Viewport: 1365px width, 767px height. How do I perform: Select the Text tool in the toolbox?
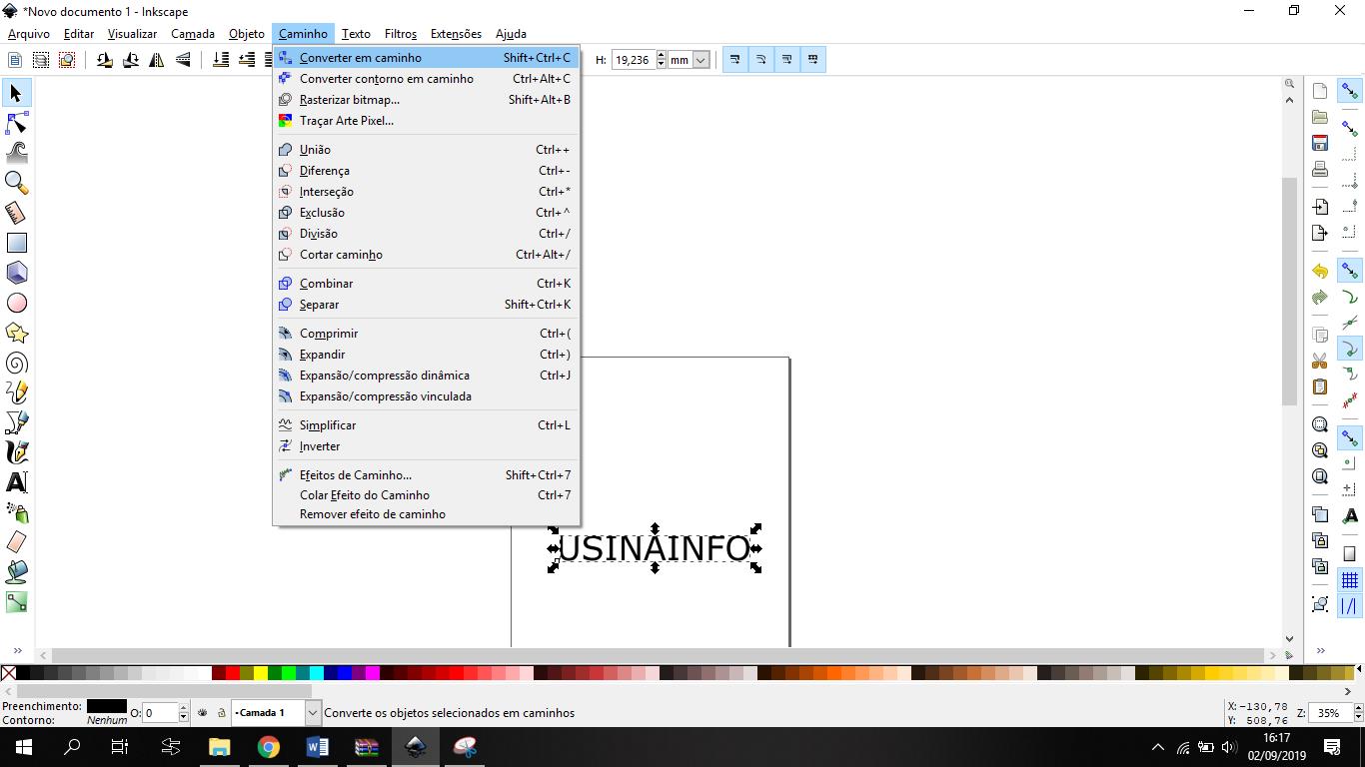point(16,482)
